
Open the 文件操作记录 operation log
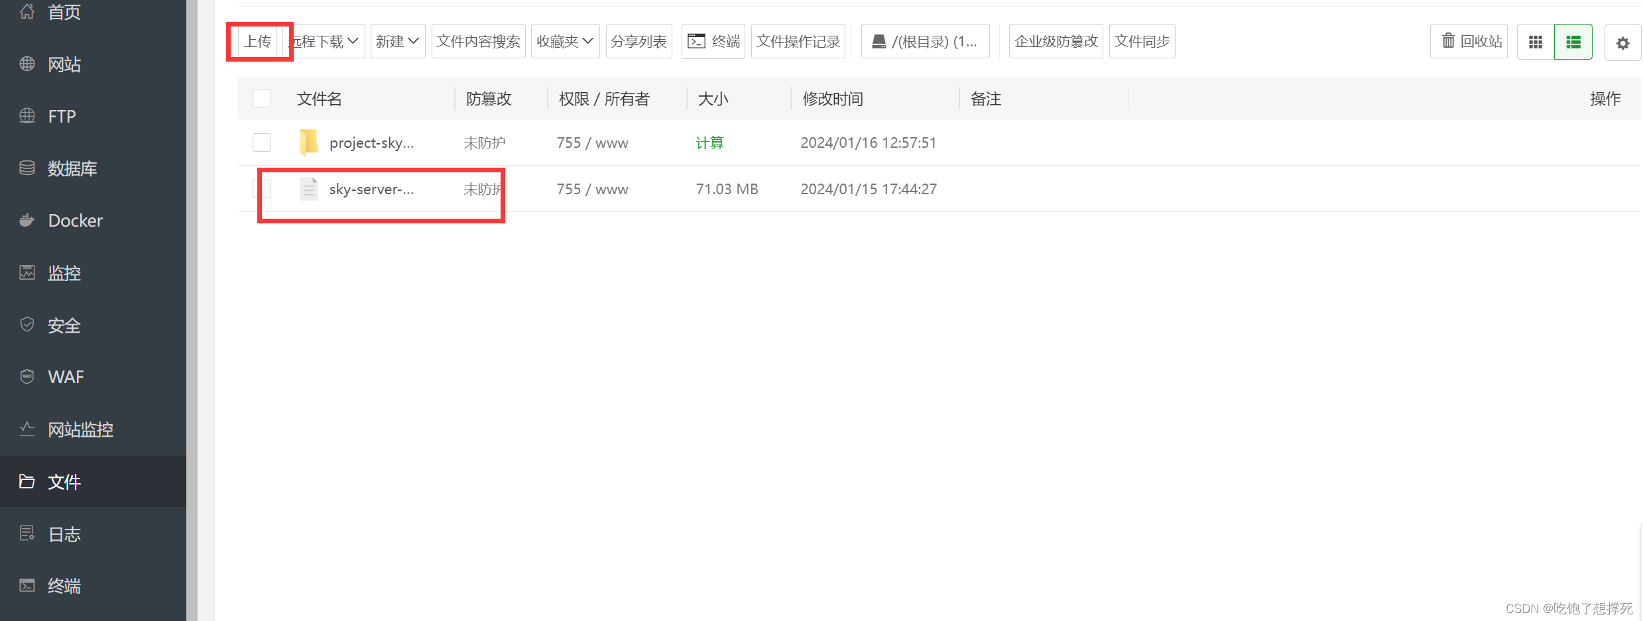(798, 41)
